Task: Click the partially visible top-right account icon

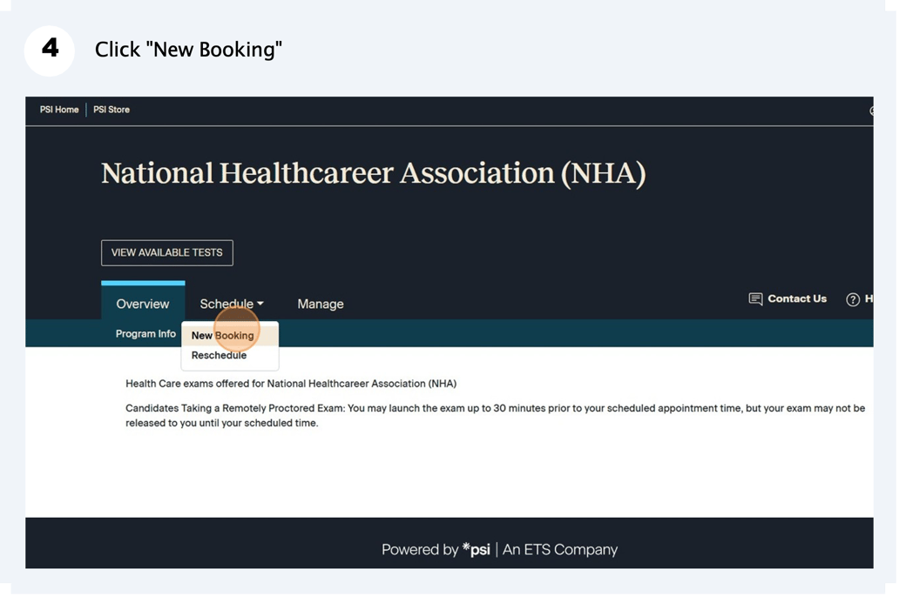Action: 870,110
